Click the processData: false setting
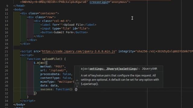Screen dimensions: 193x108 coord(56,74)
